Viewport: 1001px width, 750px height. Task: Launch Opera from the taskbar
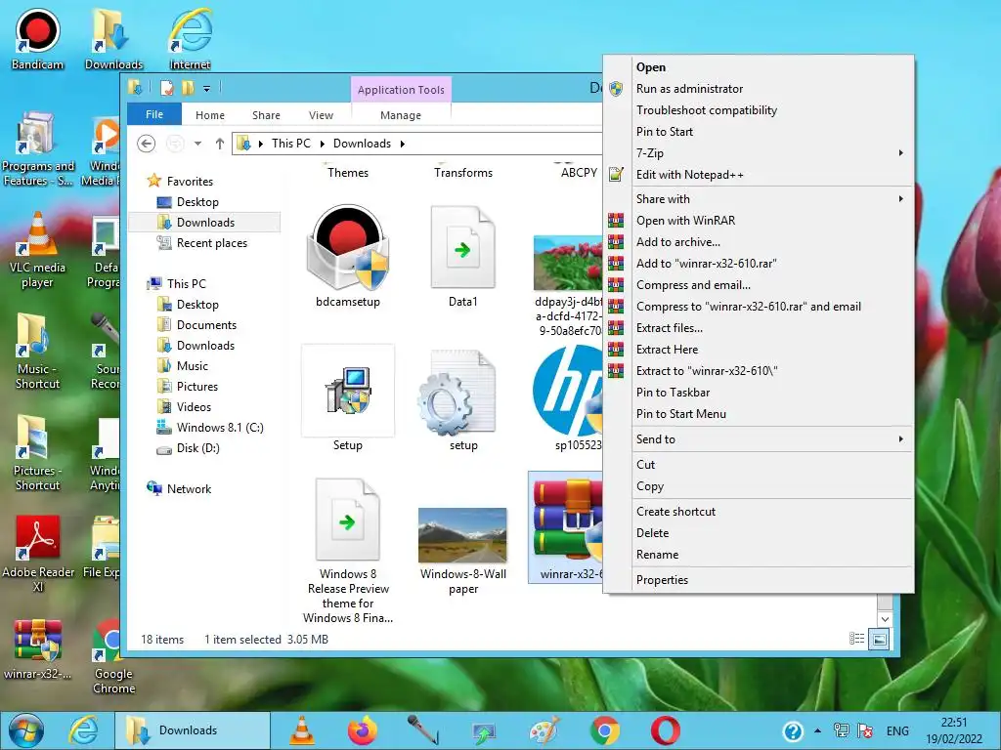665,730
